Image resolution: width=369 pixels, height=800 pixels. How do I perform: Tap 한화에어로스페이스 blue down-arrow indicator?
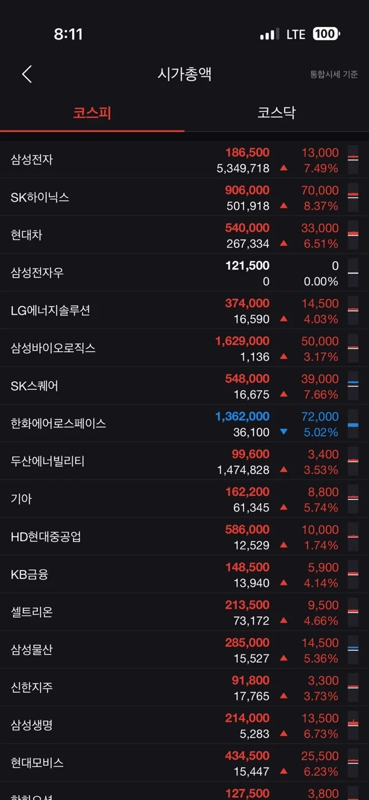click(x=283, y=432)
